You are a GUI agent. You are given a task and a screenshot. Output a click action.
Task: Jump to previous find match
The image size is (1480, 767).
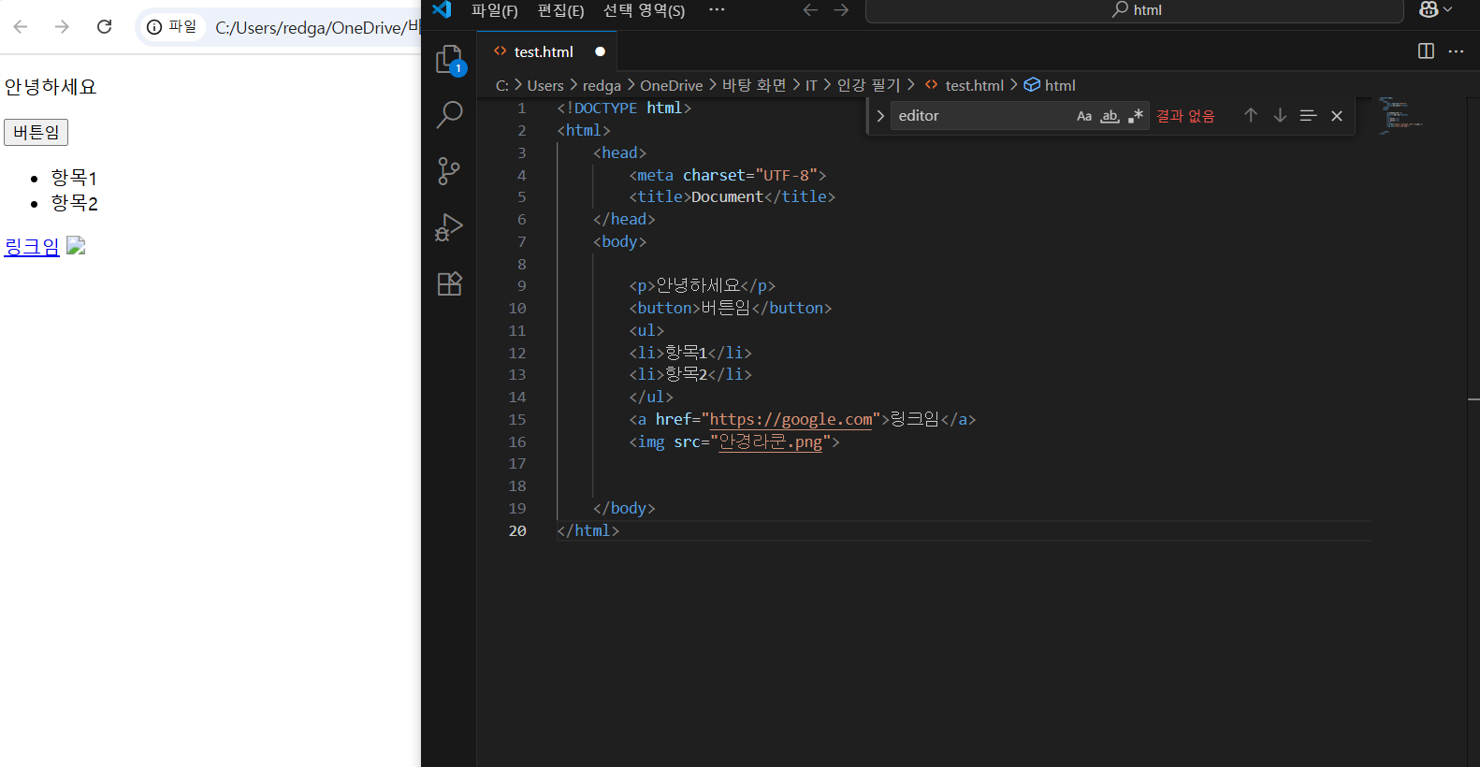1251,115
